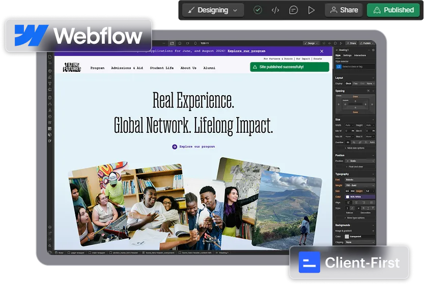The image size is (424, 285).
Task: Select the desktop breakpoint icon in top bar
Action: [172, 43]
